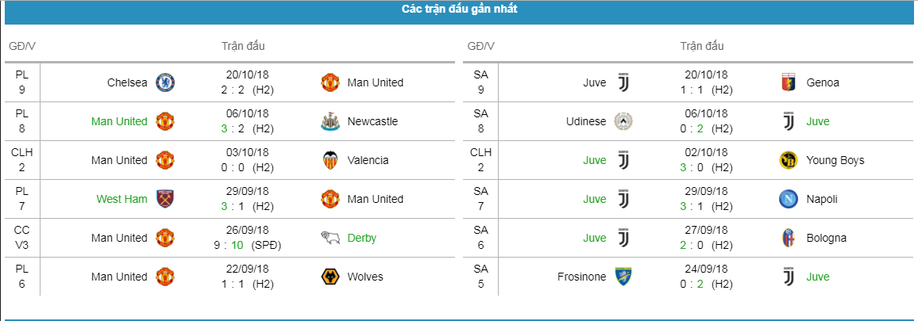Screen dimensions: 918x321
Task: Click the Newcastle club crest icon
Action: tap(331, 121)
